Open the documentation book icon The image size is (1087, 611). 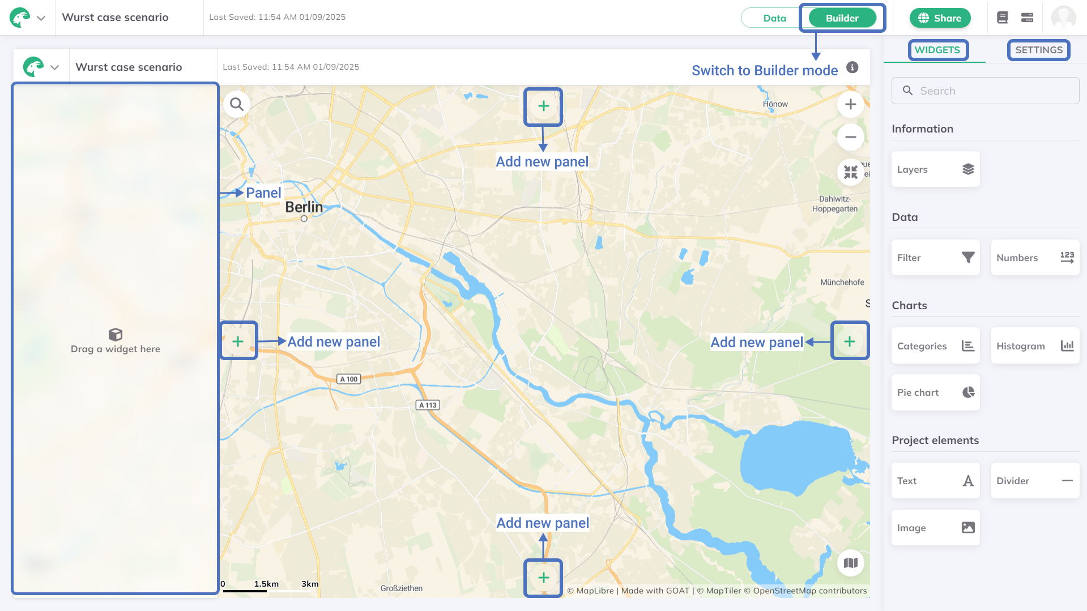pyautogui.click(x=1002, y=18)
